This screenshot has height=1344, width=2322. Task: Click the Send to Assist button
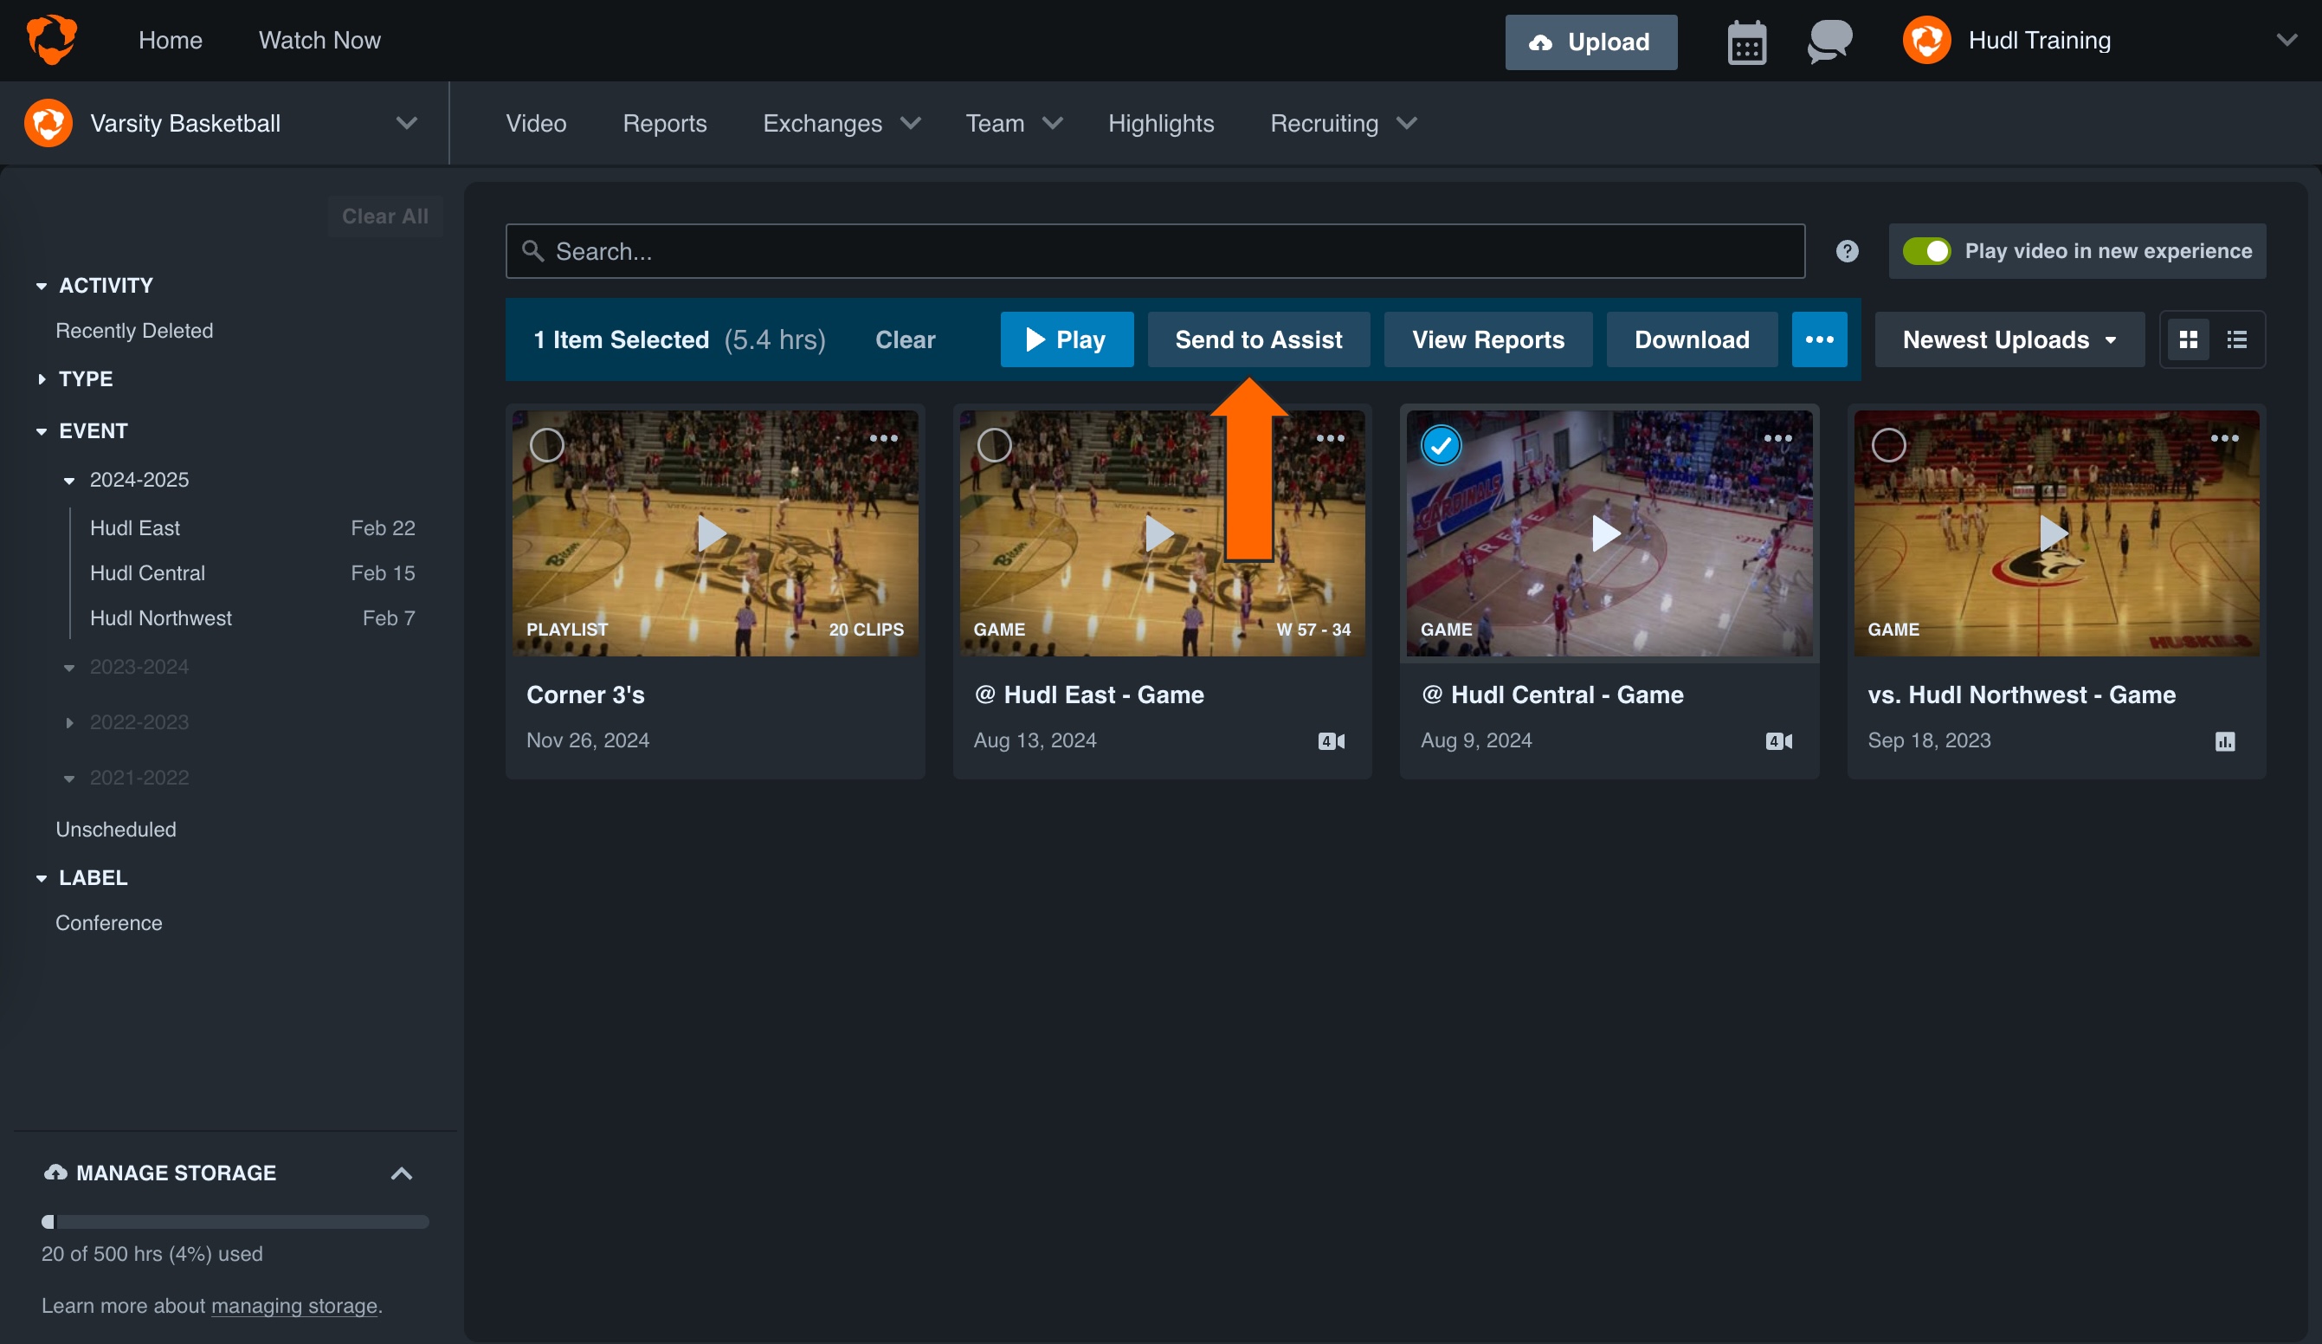pos(1259,339)
